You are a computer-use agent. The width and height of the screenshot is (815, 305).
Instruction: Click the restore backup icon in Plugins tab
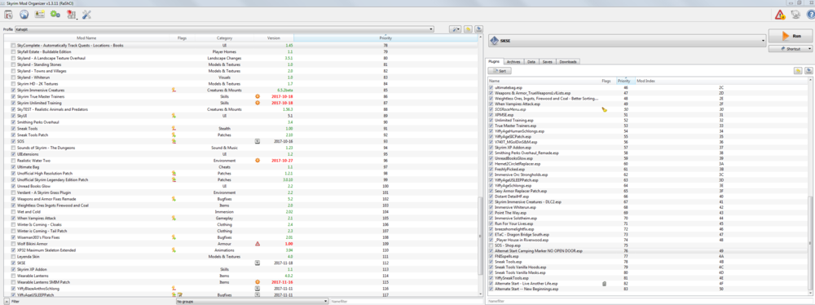pyautogui.click(x=797, y=70)
